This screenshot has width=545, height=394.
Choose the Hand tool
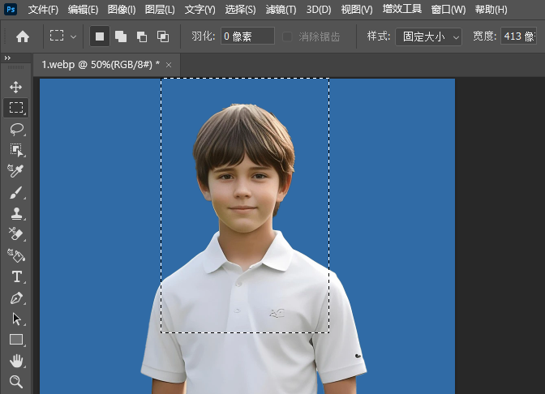pos(16,361)
